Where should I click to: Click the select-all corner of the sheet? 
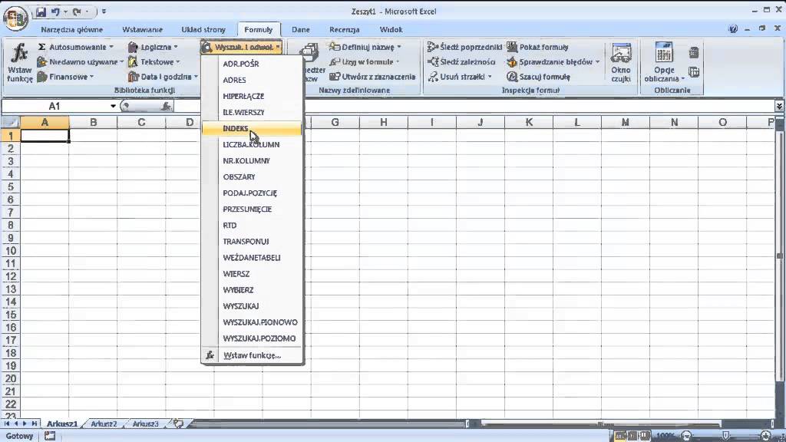pyautogui.click(x=11, y=122)
